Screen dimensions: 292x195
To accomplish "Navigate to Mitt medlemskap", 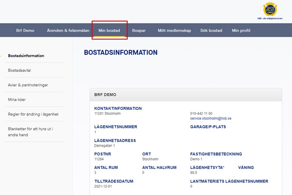I will (x=174, y=31).
